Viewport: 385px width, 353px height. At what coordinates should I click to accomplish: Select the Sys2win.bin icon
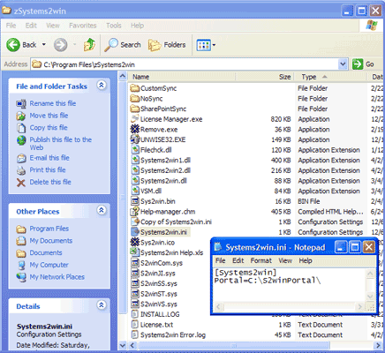point(135,201)
